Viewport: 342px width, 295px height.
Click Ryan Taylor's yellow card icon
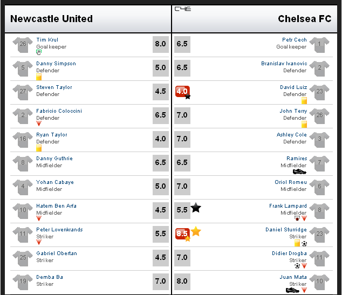(39, 148)
